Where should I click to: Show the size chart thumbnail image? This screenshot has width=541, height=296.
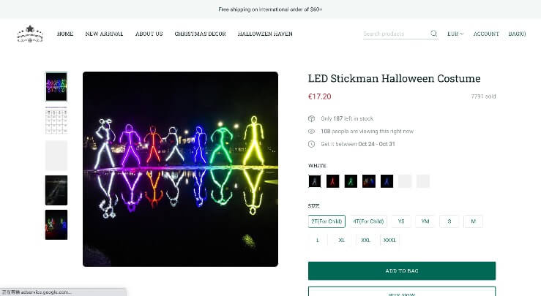point(56,121)
